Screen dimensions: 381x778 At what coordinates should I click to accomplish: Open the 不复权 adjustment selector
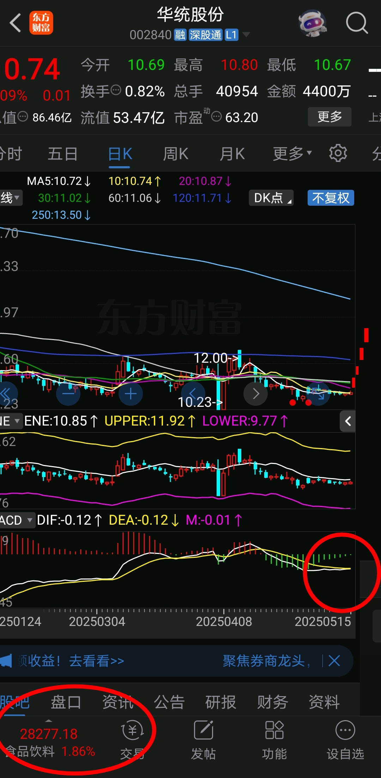click(x=331, y=198)
